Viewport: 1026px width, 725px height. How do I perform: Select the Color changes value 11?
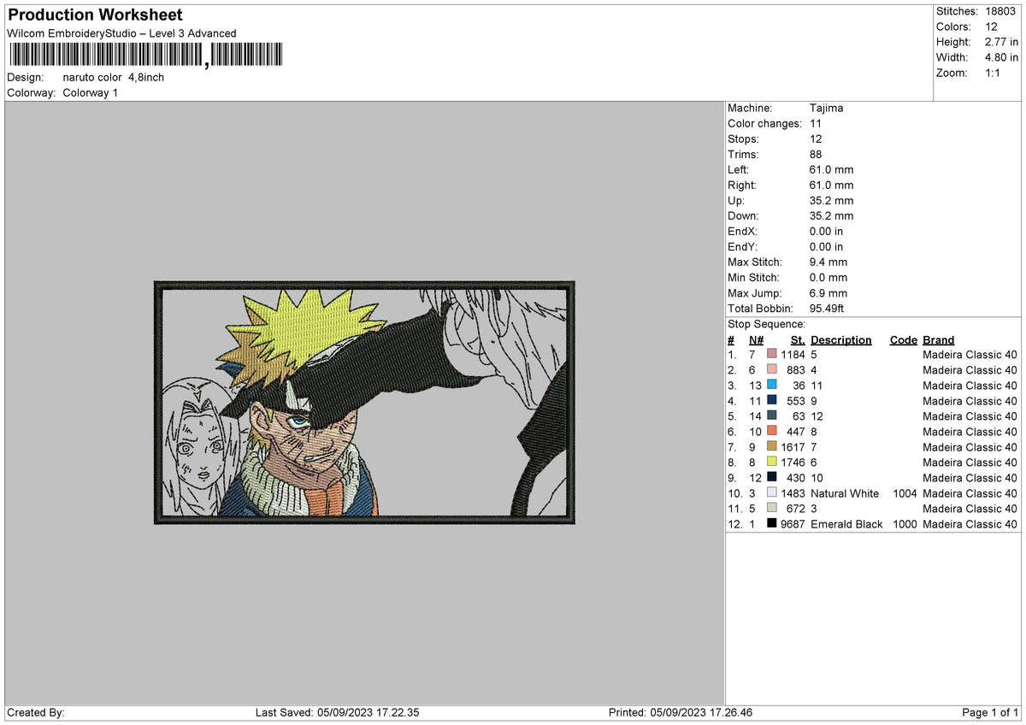pos(816,123)
